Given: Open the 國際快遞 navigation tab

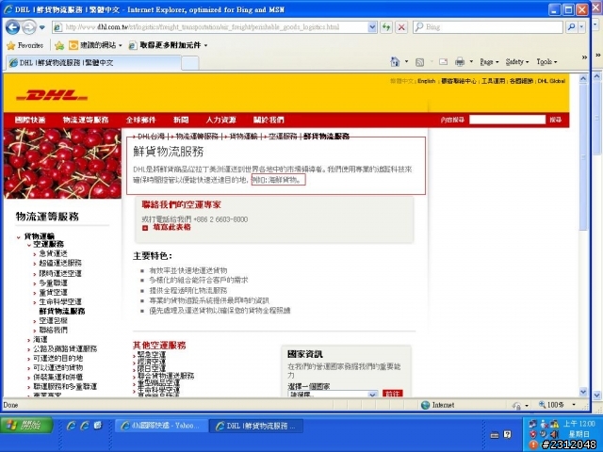Looking at the screenshot, I should (30, 120).
